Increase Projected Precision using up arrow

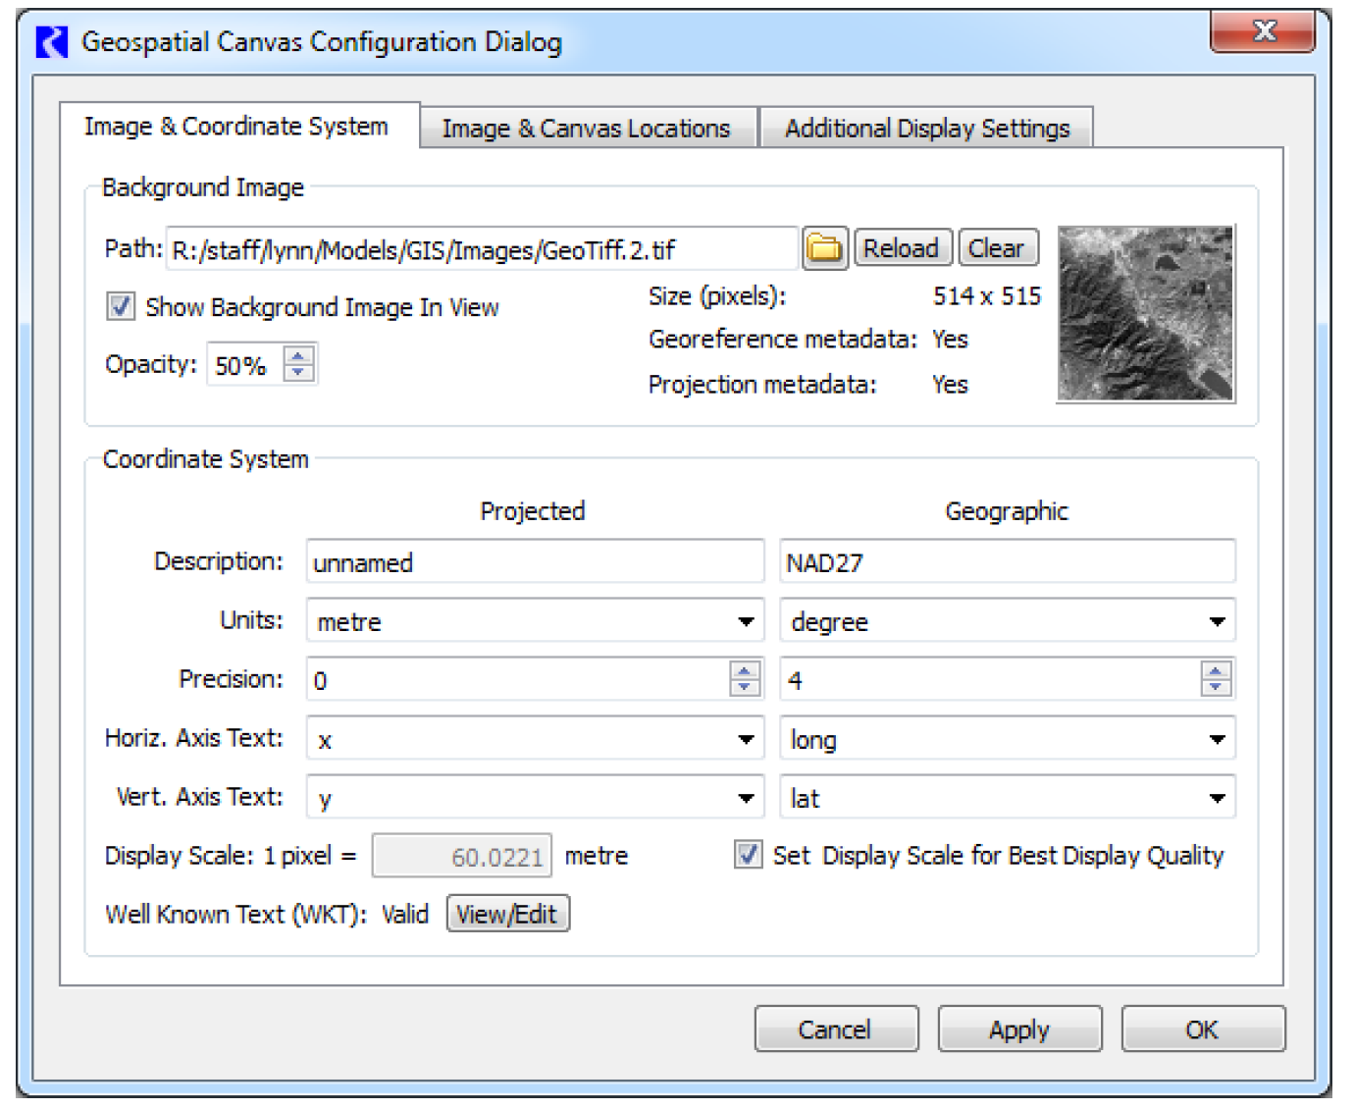(745, 670)
